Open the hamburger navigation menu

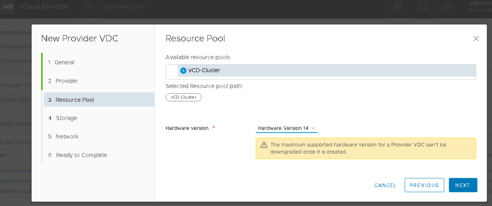tap(89, 7)
